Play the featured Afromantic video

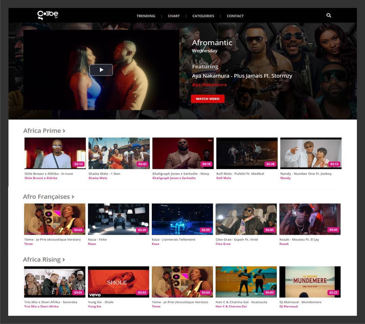click(x=101, y=70)
